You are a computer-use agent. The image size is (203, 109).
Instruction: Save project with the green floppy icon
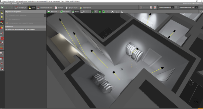click(2, 7)
